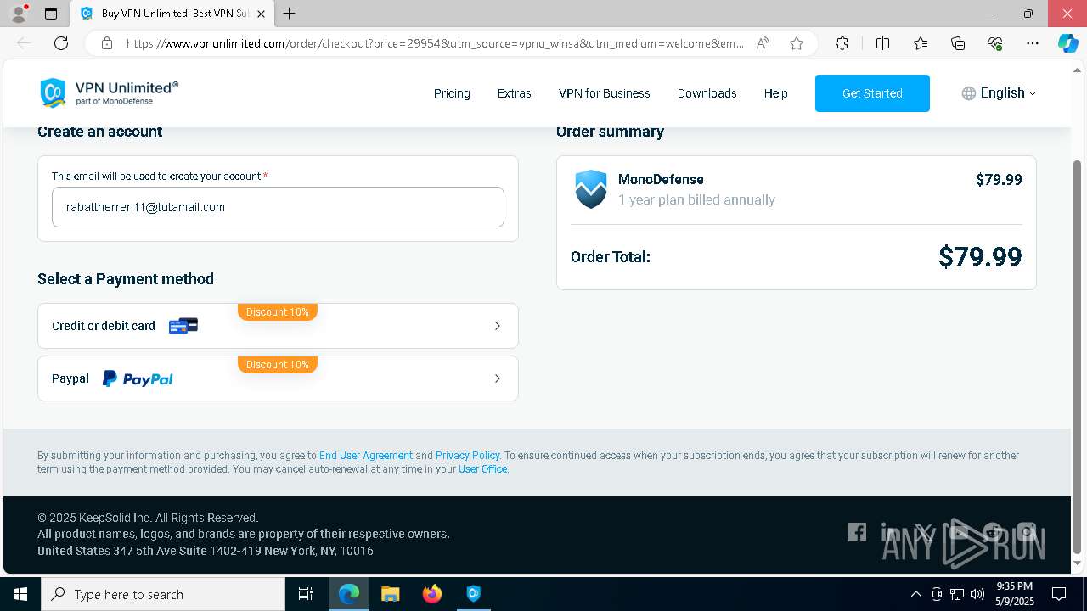
Task: Open the volume control tray icon
Action: click(x=977, y=594)
